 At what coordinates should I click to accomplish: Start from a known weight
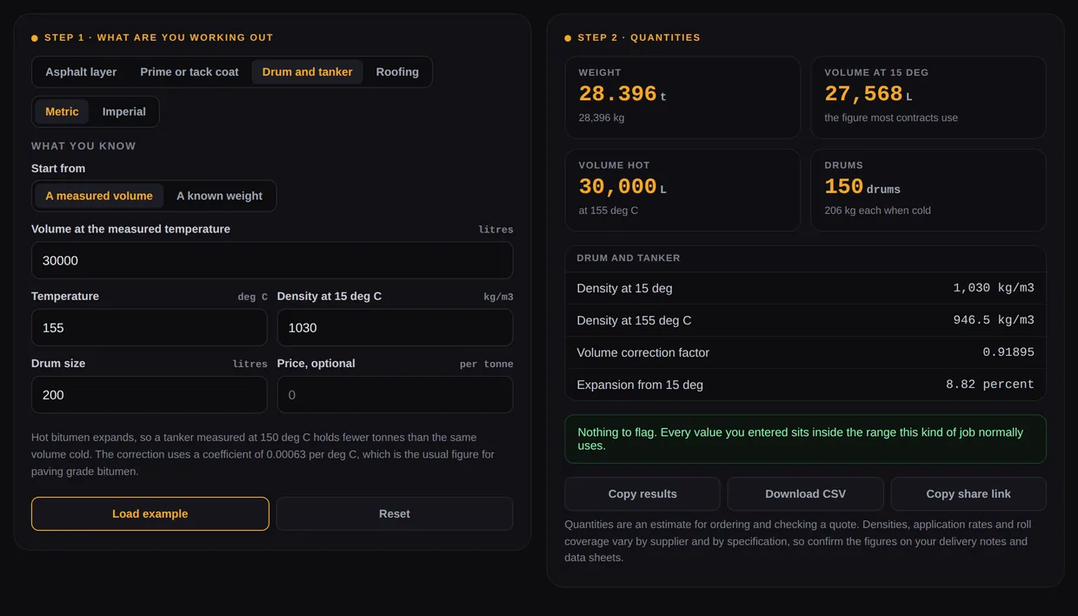click(219, 196)
